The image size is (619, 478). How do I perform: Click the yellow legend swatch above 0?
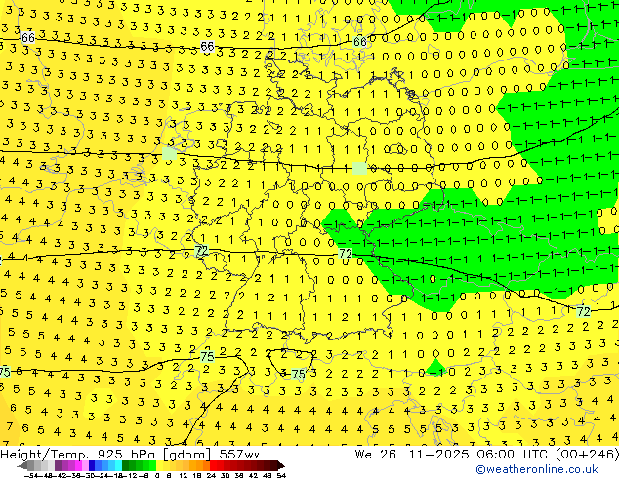pyautogui.click(x=159, y=465)
